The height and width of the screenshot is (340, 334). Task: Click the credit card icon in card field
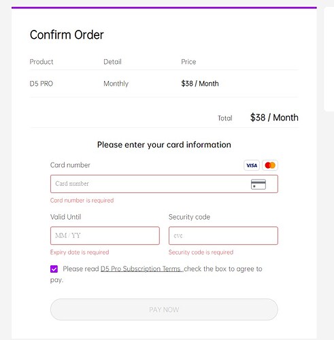pyautogui.click(x=258, y=184)
